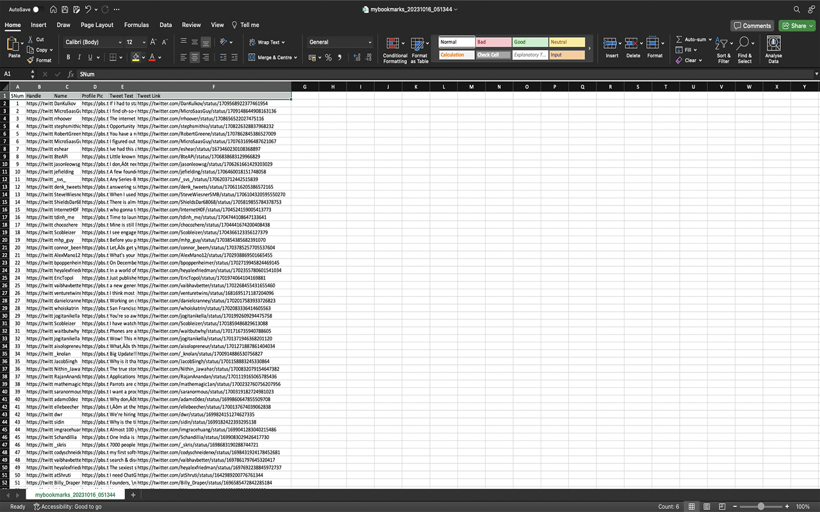Open the Page Layout ribbon tab
Screen dimensions: 820x512
coord(97,25)
